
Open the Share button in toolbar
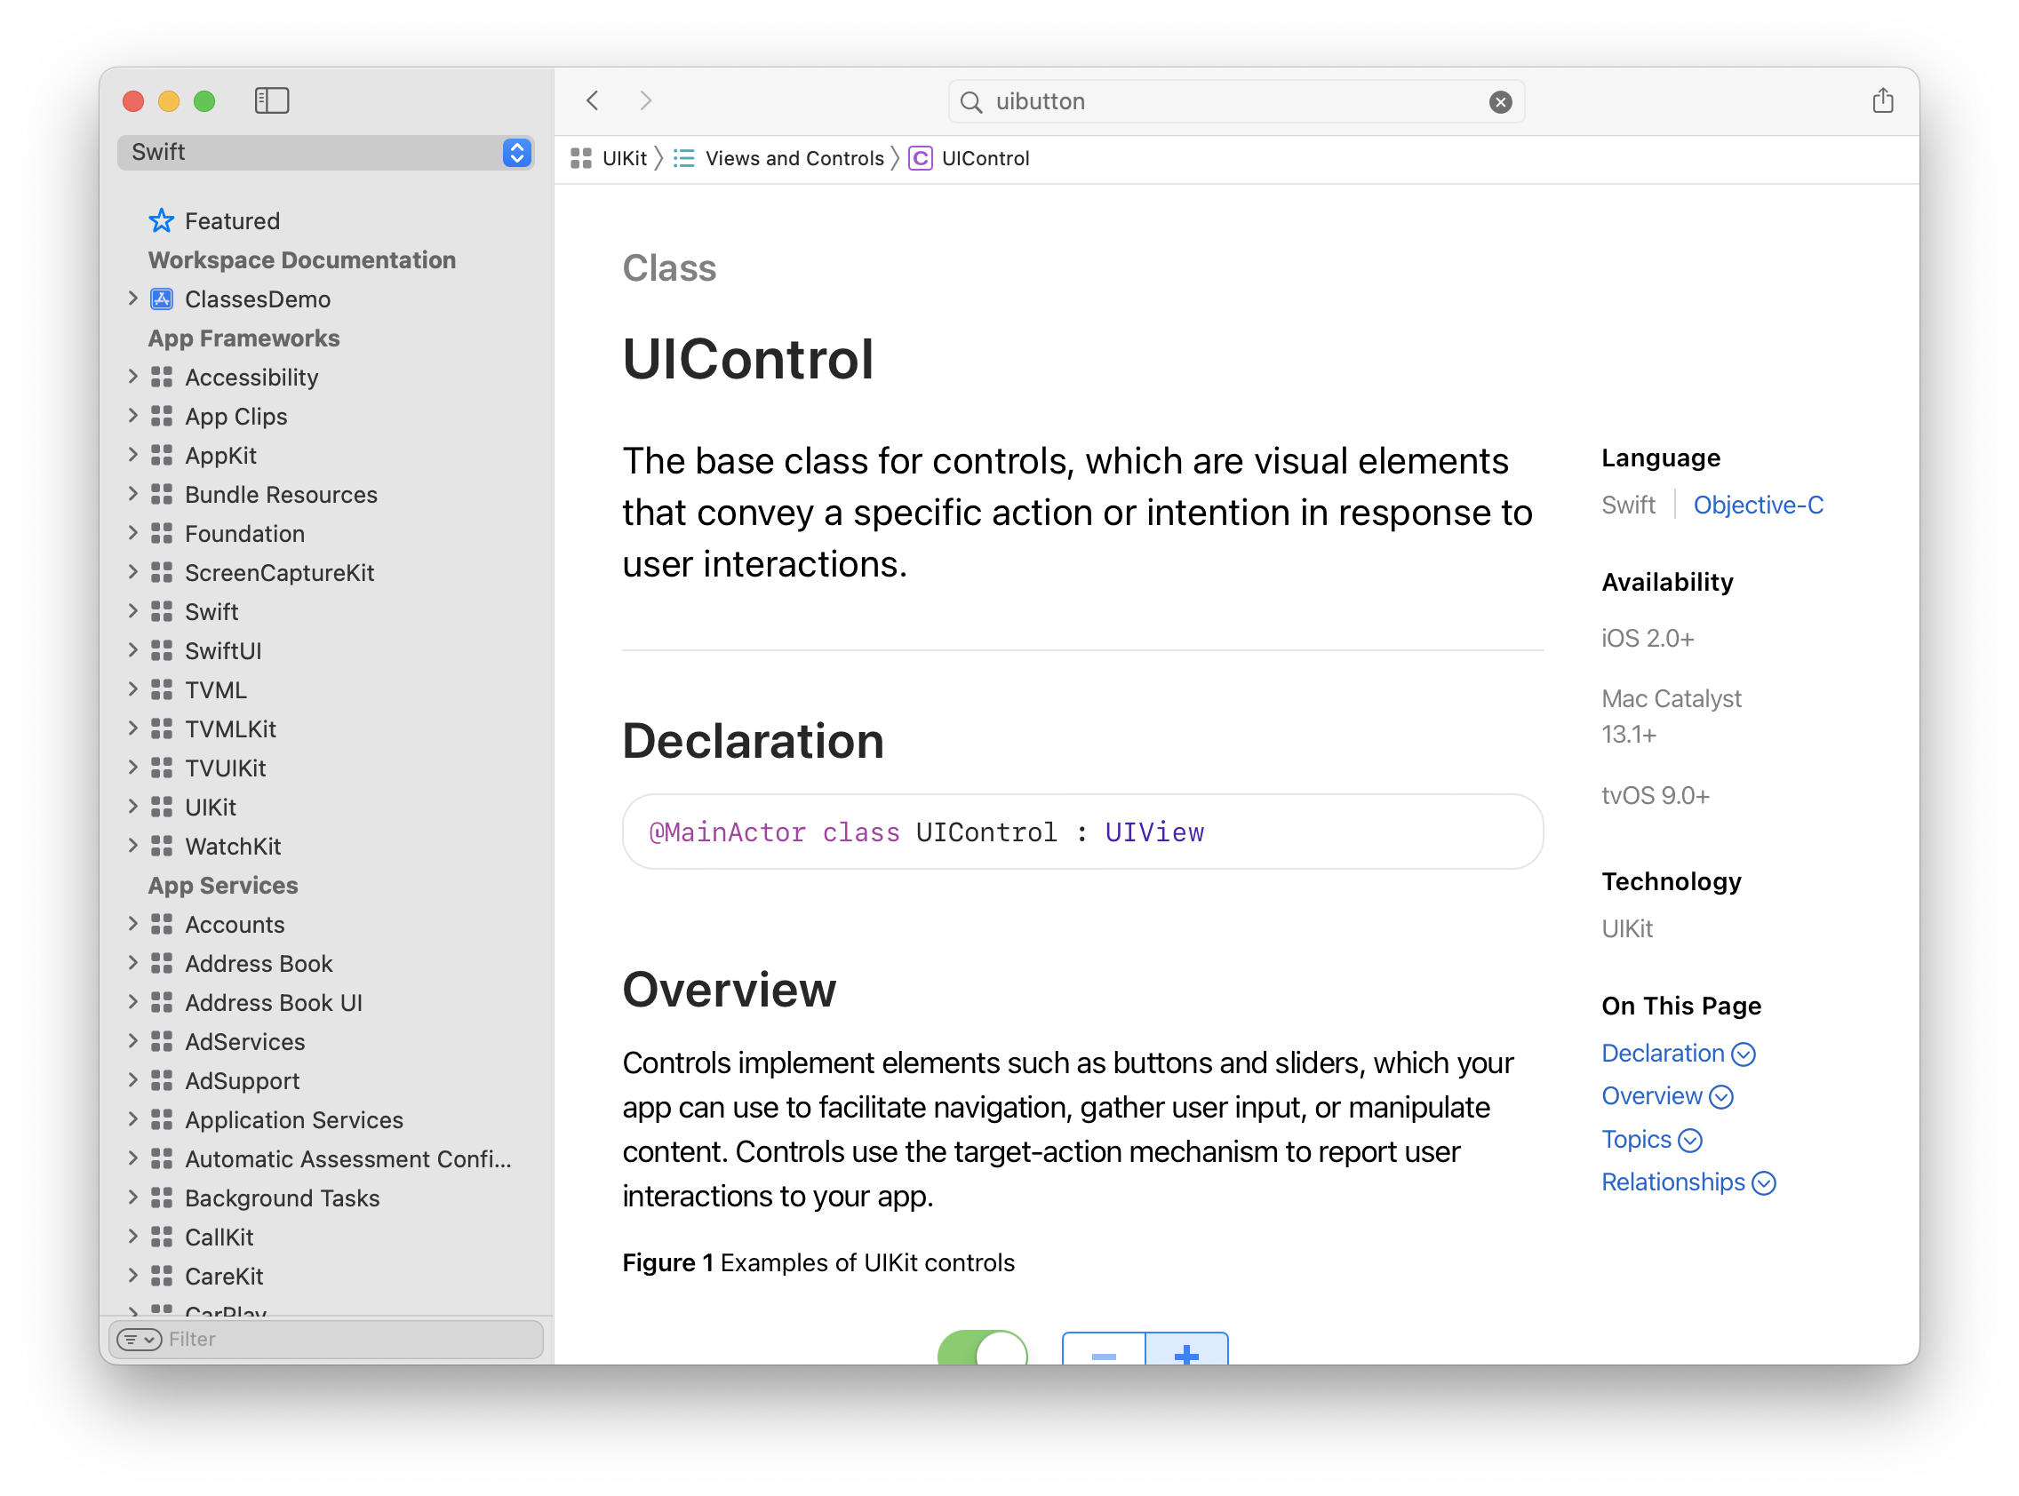(1882, 100)
